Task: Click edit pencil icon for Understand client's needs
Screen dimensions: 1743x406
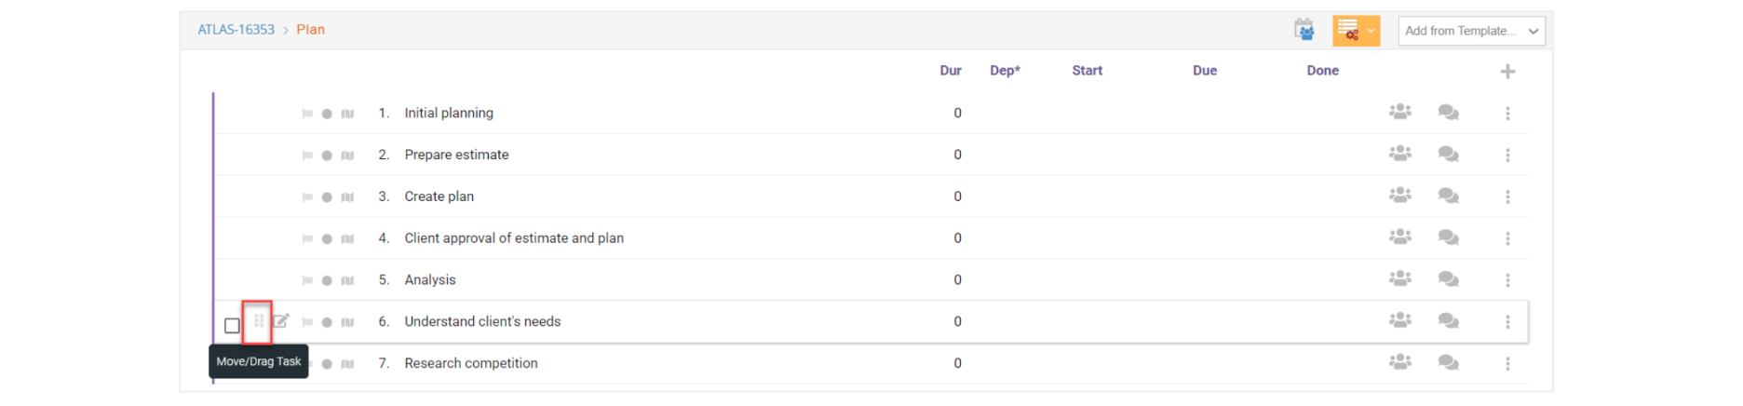Action: click(281, 321)
